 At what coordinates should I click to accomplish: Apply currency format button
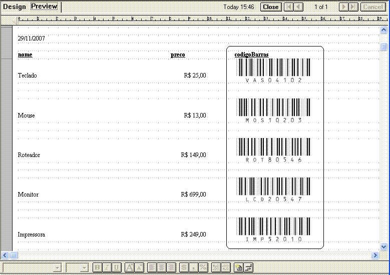tap(184, 267)
